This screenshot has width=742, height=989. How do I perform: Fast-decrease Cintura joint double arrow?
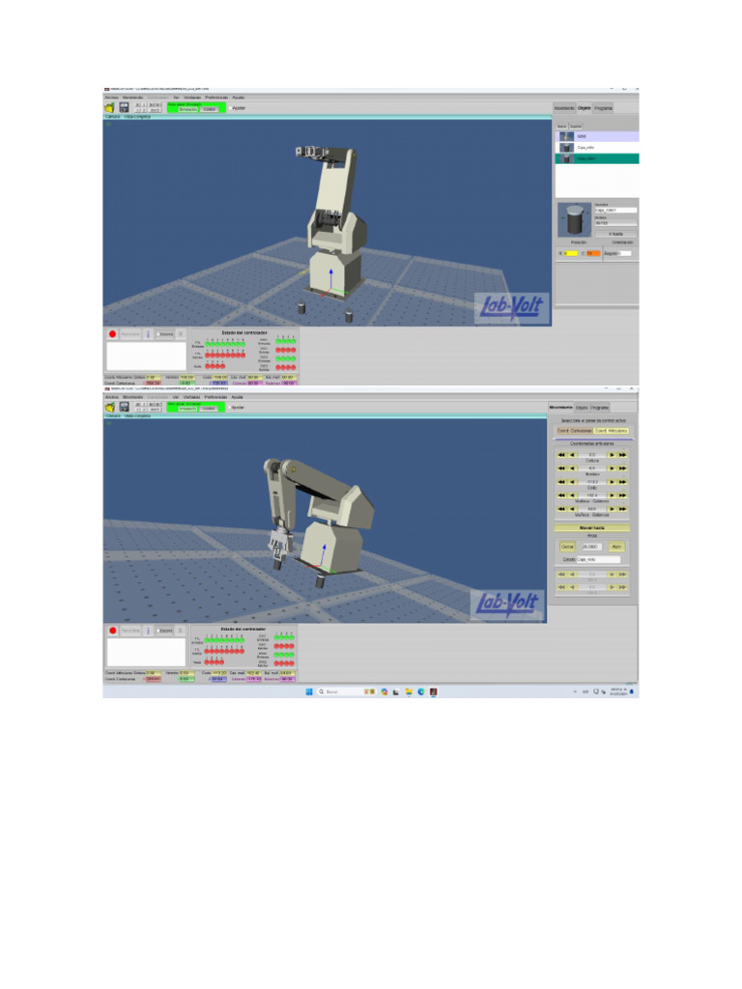point(561,455)
